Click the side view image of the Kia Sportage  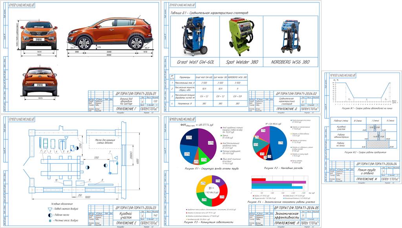coord(110,33)
